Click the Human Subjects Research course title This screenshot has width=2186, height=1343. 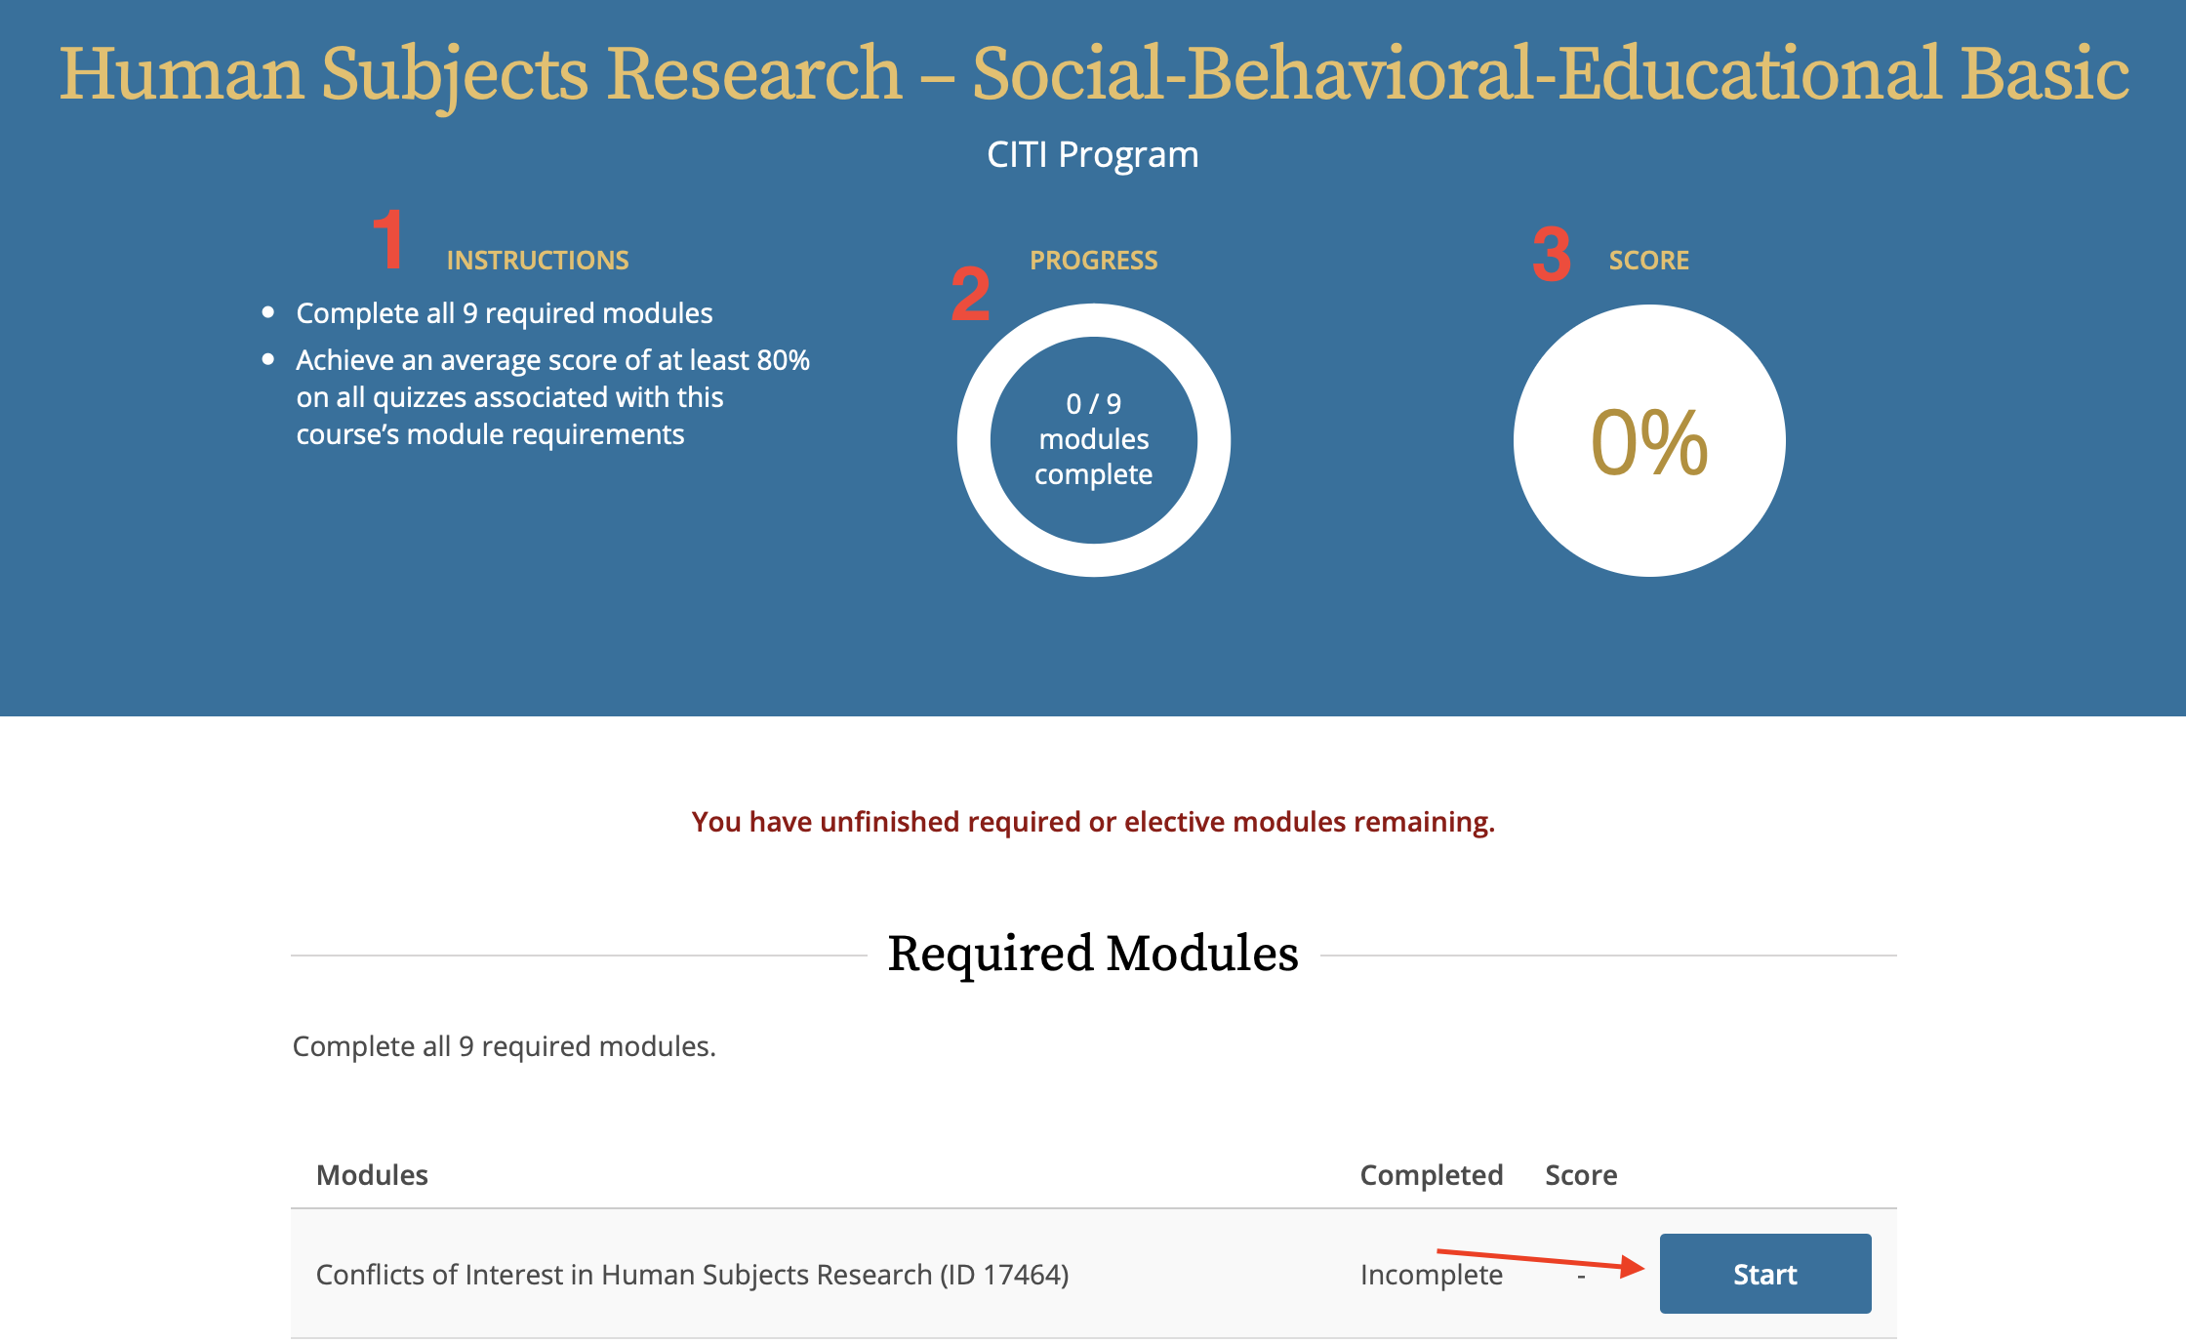click(1093, 73)
